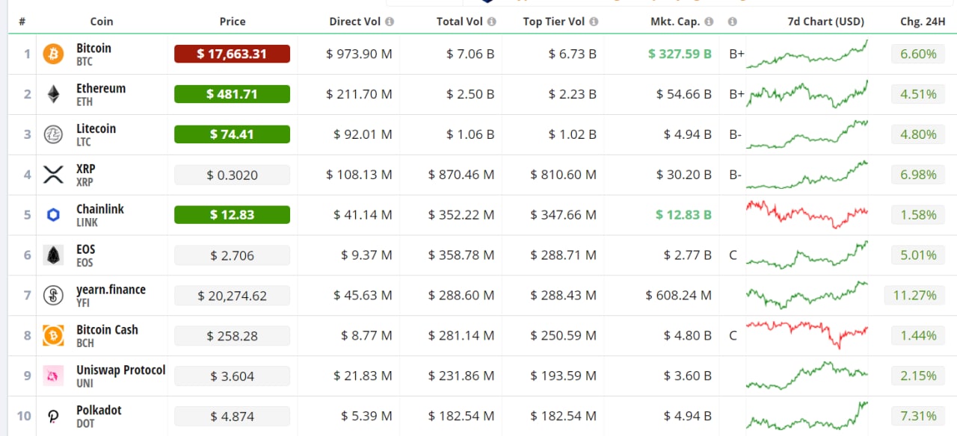Open the Bitcoin coin name link
Image resolution: width=957 pixels, height=436 pixels.
(93, 49)
